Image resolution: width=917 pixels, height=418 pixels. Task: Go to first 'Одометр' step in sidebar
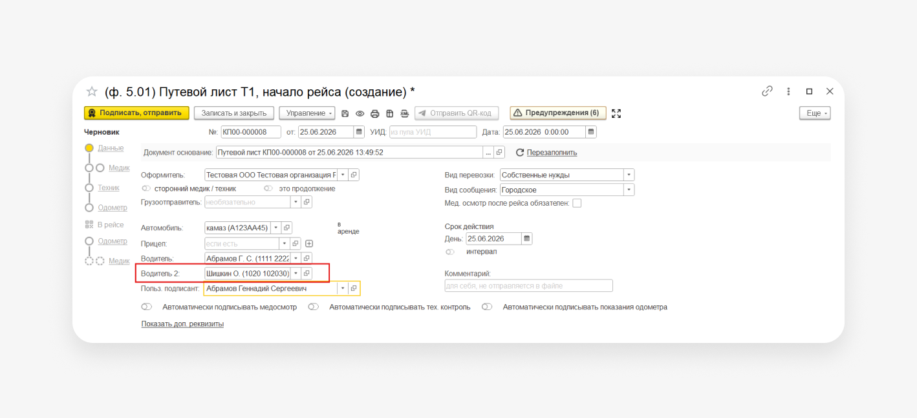click(x=113, y=208)
